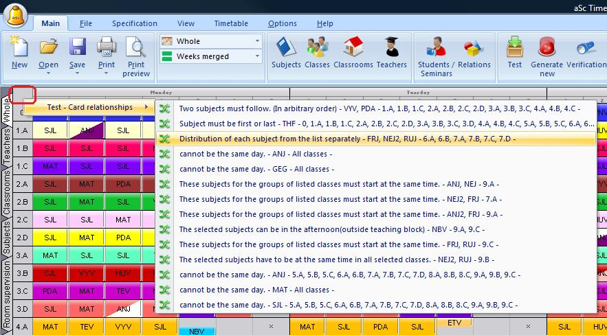Click the Students / Seminars icon

click(435, 48)
